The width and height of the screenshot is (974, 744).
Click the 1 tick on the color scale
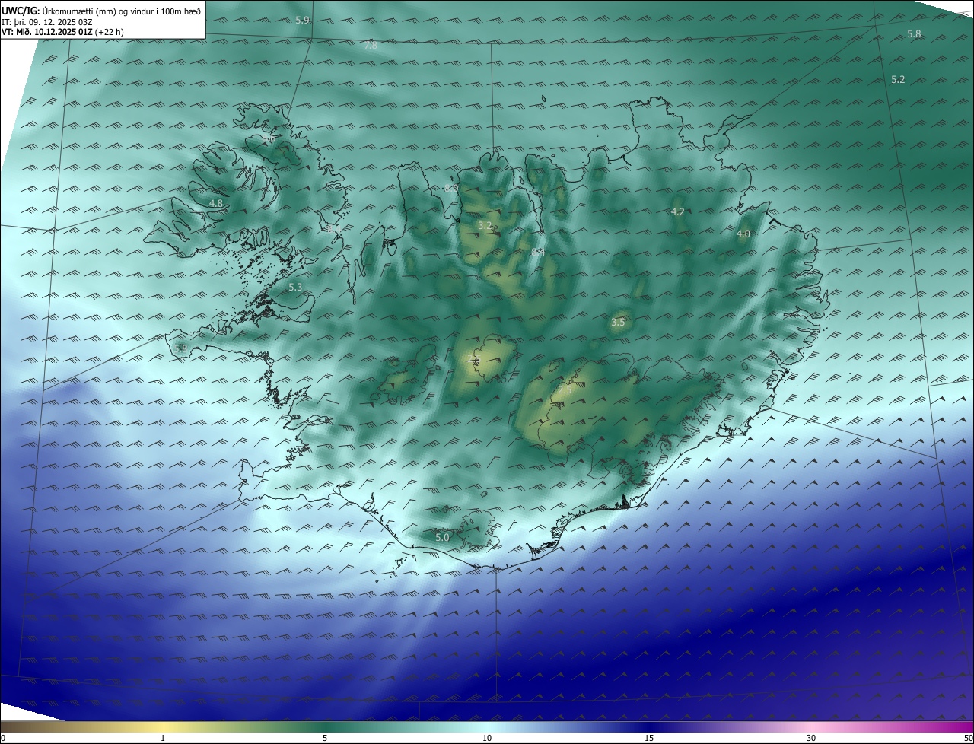(163, 739)
